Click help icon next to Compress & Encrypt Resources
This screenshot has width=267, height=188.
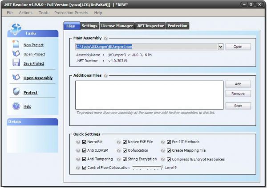coord(162,159)
